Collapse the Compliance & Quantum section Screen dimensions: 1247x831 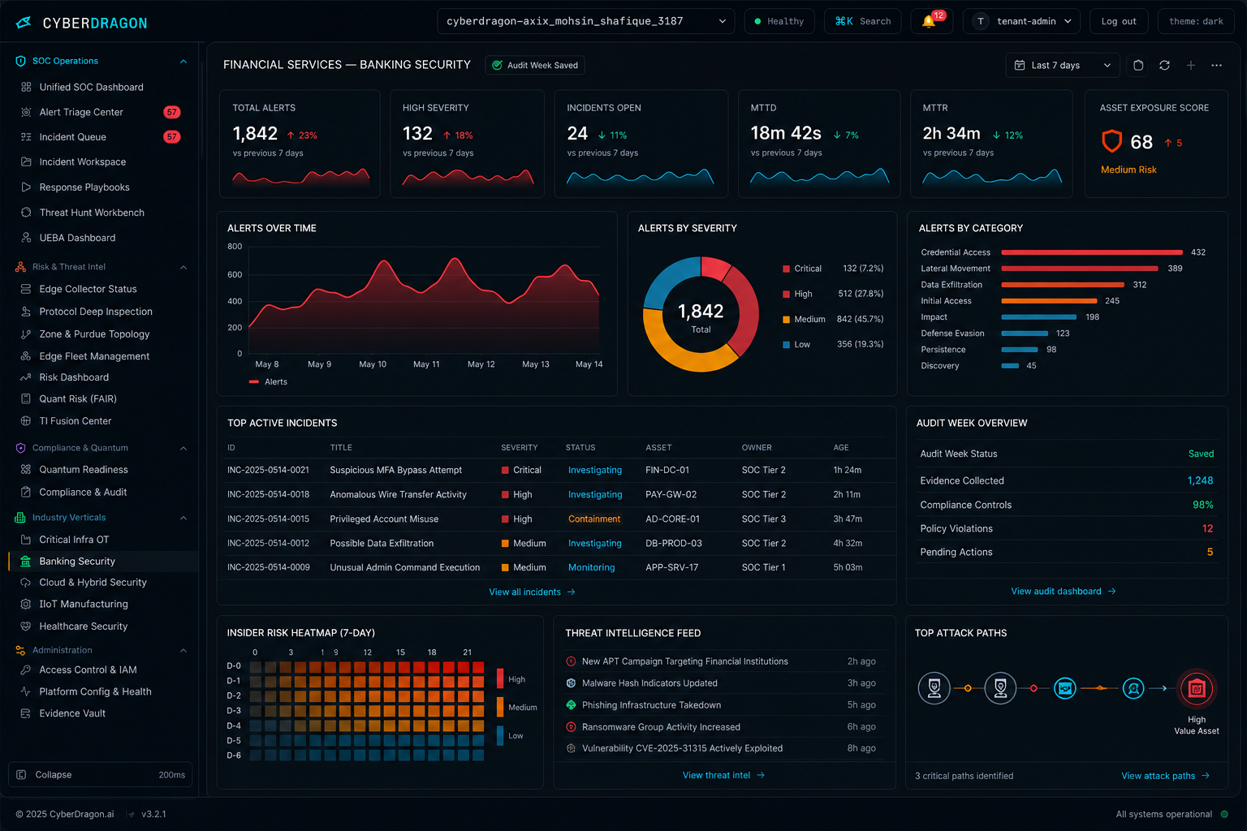183,448
